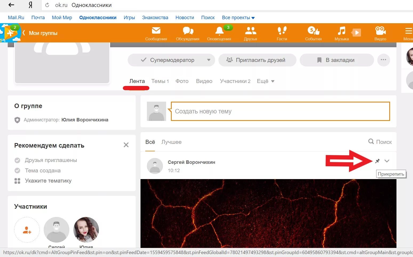Open Все проекты dropdown

(238, 18)
